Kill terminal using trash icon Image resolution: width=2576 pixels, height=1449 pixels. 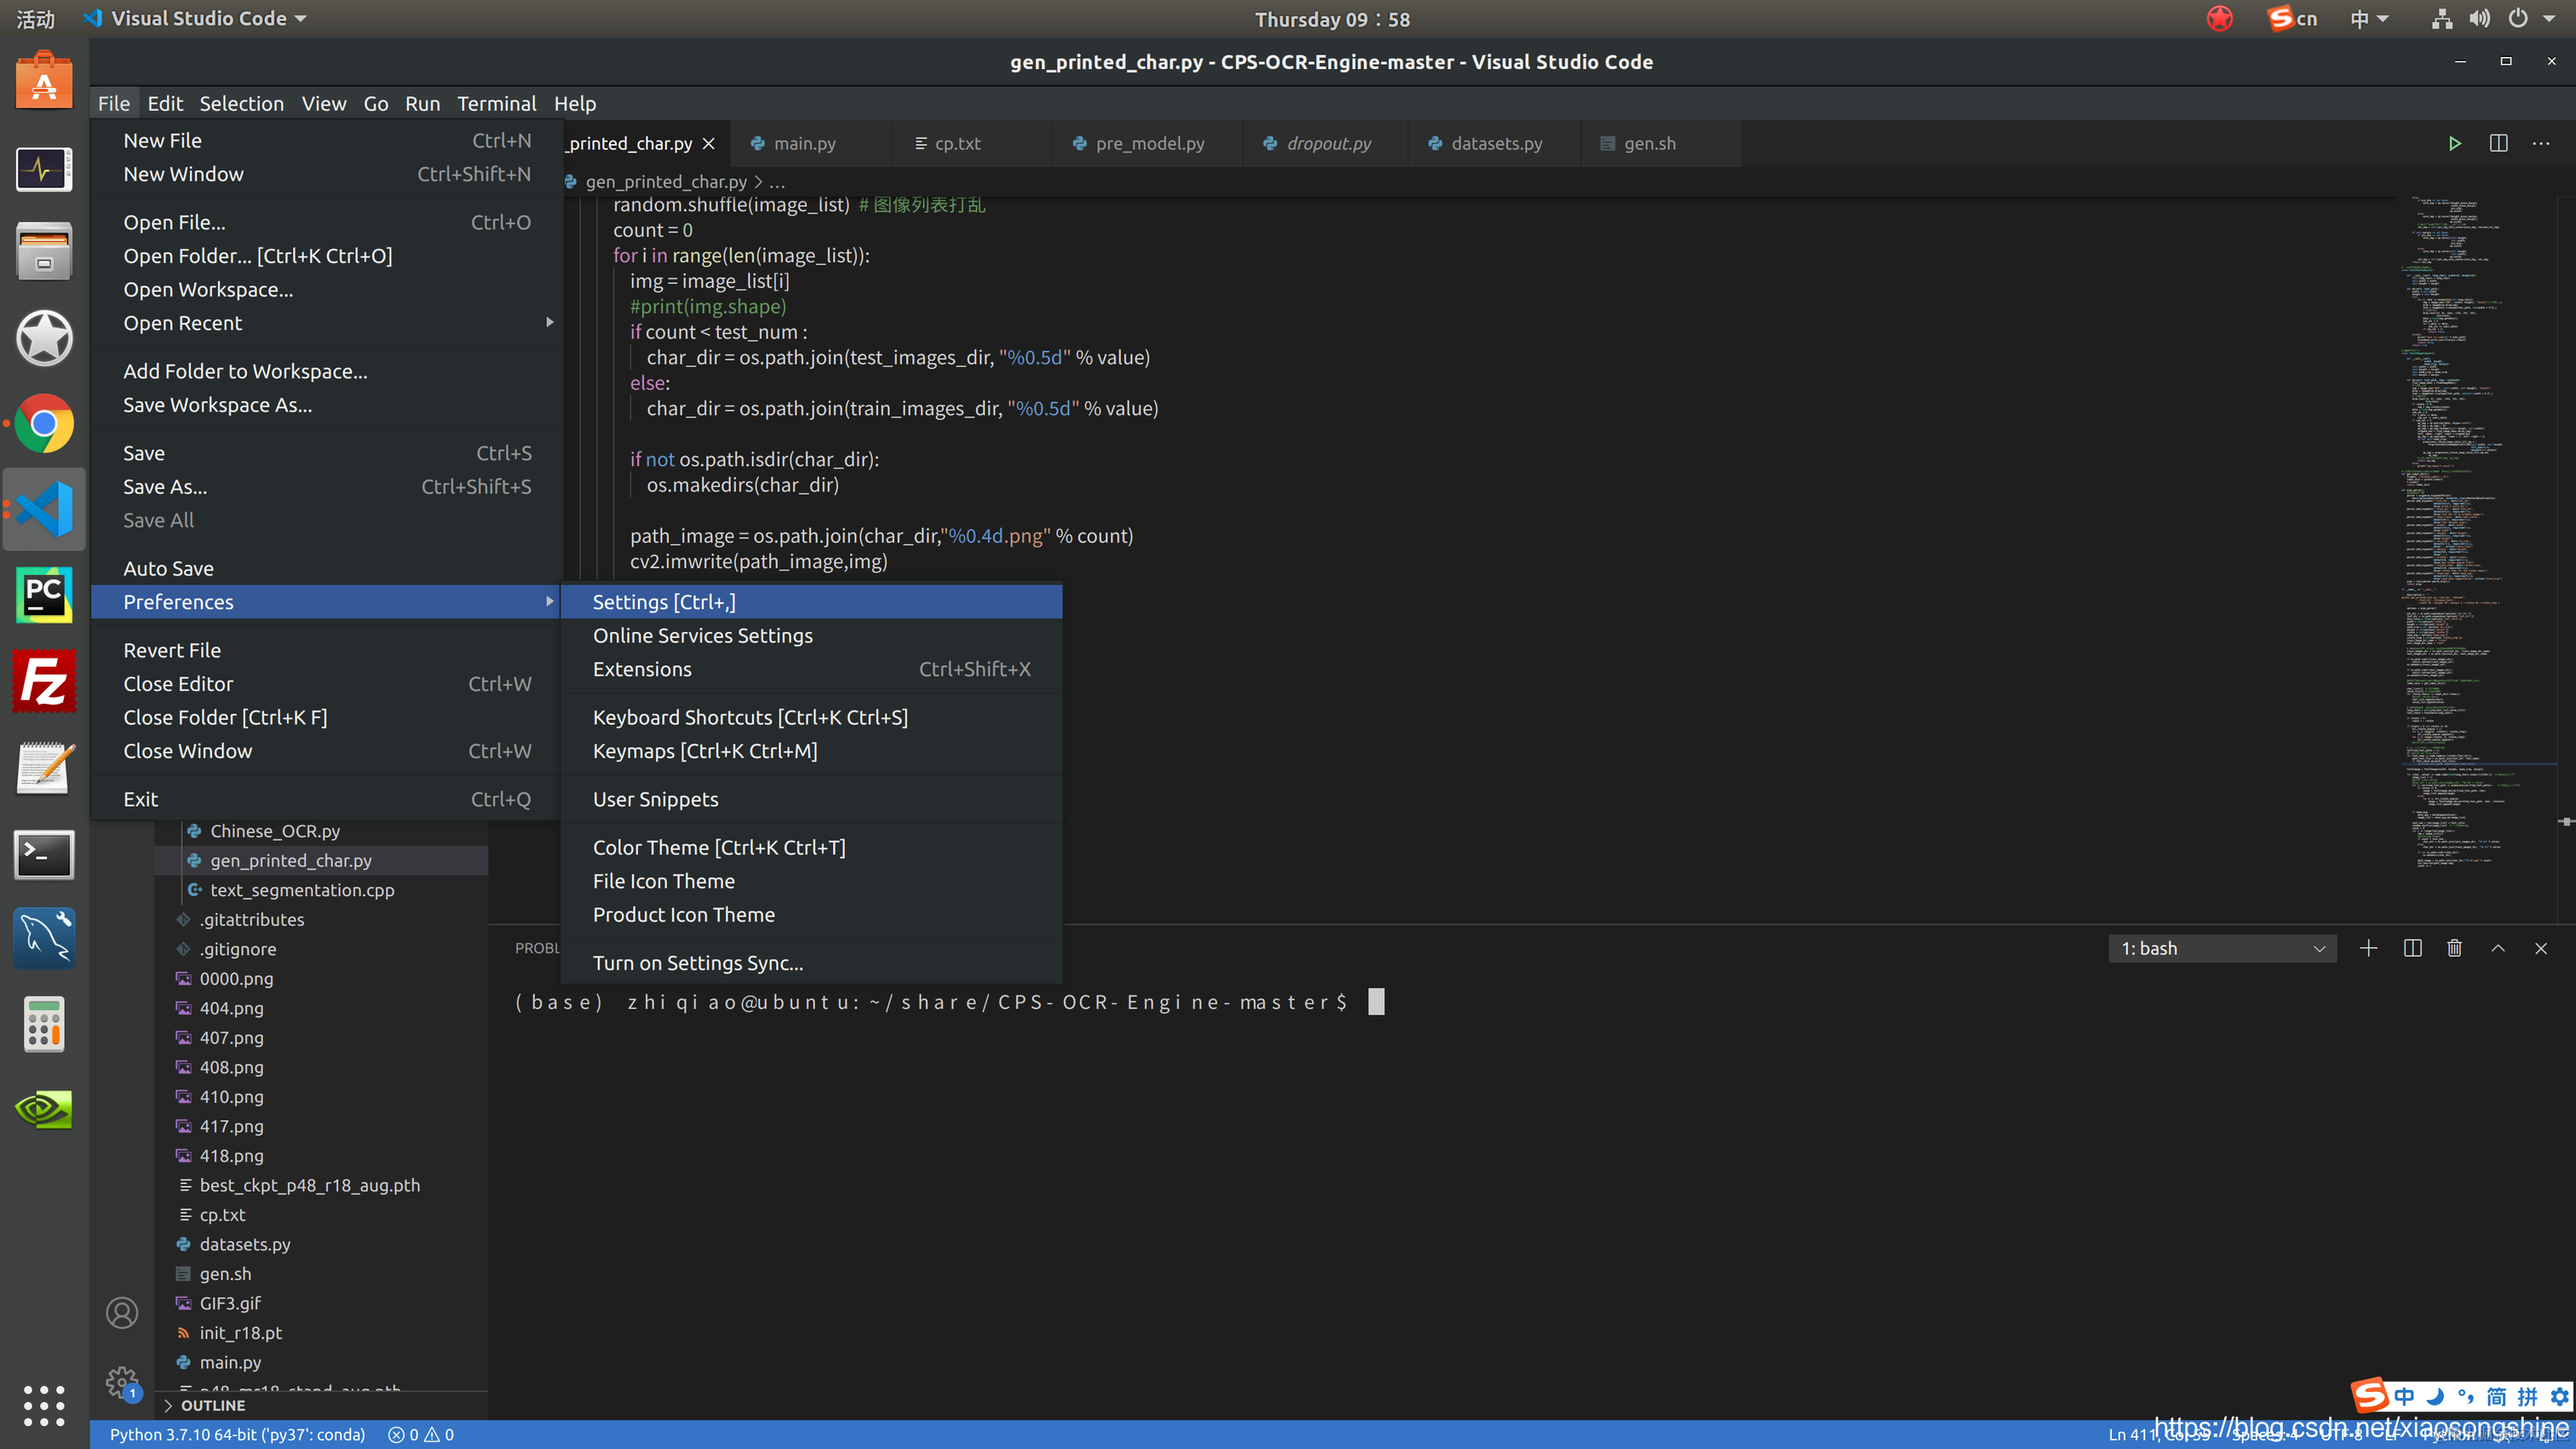click(2454, 948)
